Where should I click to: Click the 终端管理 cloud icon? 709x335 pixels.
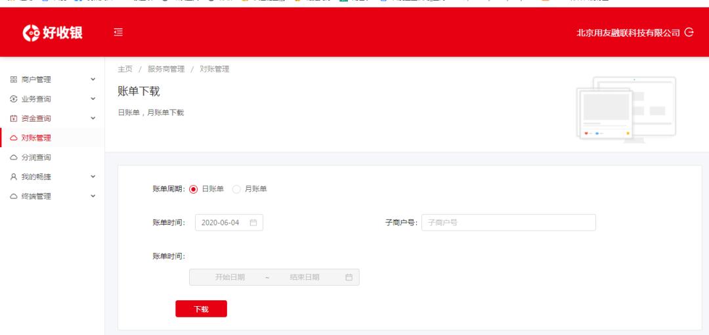click(x=14, y=196)
